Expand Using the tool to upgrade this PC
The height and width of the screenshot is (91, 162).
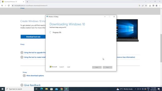click(33, 53)
